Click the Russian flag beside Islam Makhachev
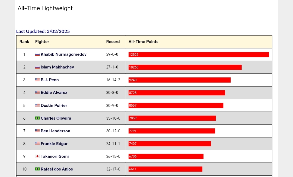This screenshot has height=177, width=293. 37,67
